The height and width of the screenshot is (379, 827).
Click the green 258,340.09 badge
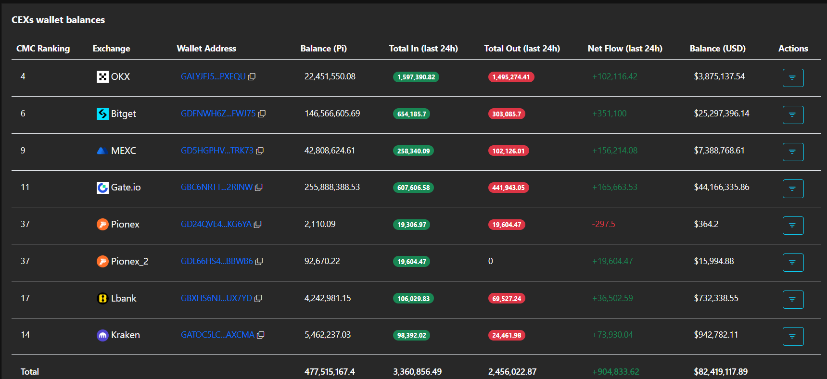(413, 151)
